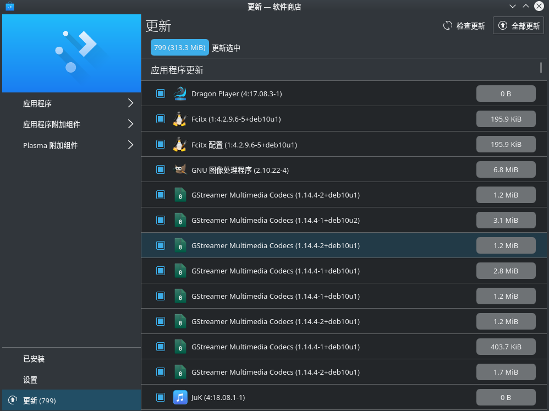Open the 已安装 section
549x411 pixels.
pyautogui.click(x=34, y=359)
